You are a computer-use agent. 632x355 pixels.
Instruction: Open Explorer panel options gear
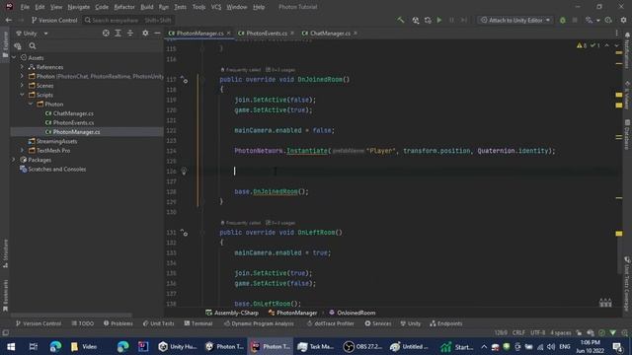coord(145,34)
